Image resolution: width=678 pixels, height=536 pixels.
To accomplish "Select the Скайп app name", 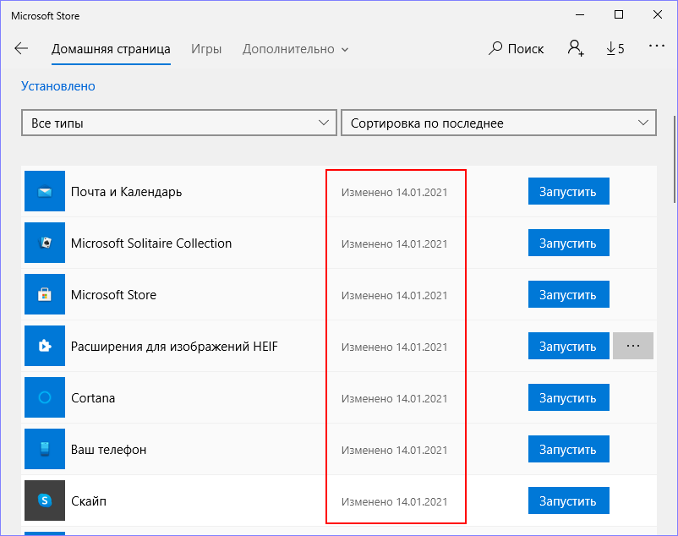I will click(89, 501).
